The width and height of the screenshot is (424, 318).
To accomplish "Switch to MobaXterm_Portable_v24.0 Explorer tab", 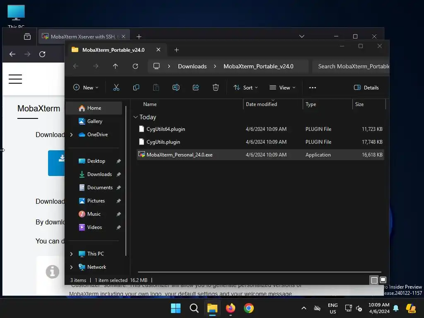I will (x=113, y=50).
